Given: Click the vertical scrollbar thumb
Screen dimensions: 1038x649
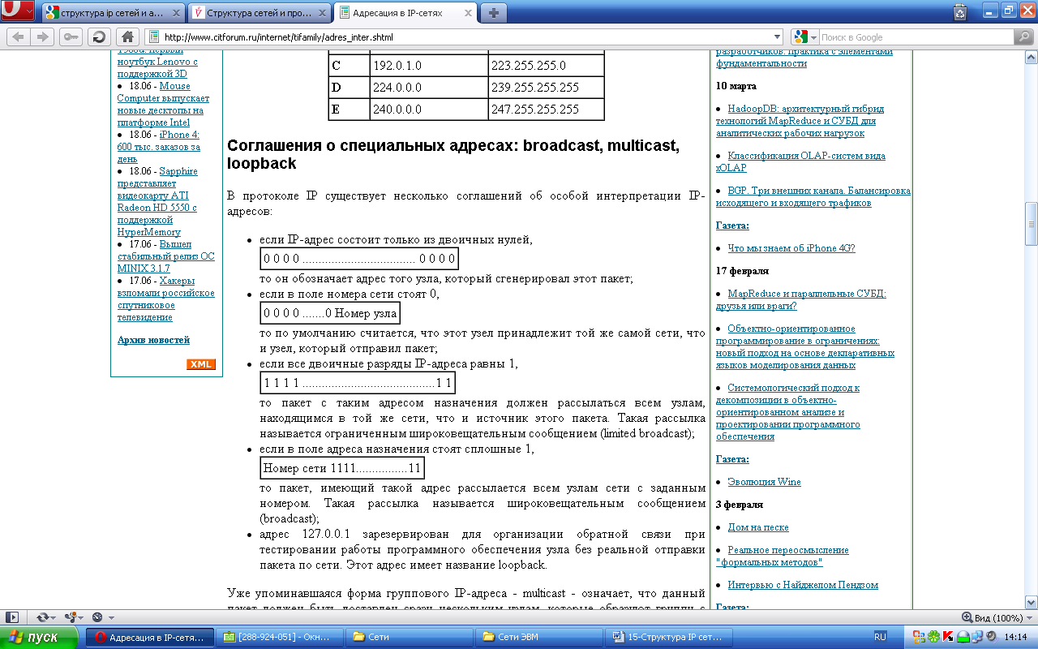Looking at the screenshot, I should coord(1032,223).
